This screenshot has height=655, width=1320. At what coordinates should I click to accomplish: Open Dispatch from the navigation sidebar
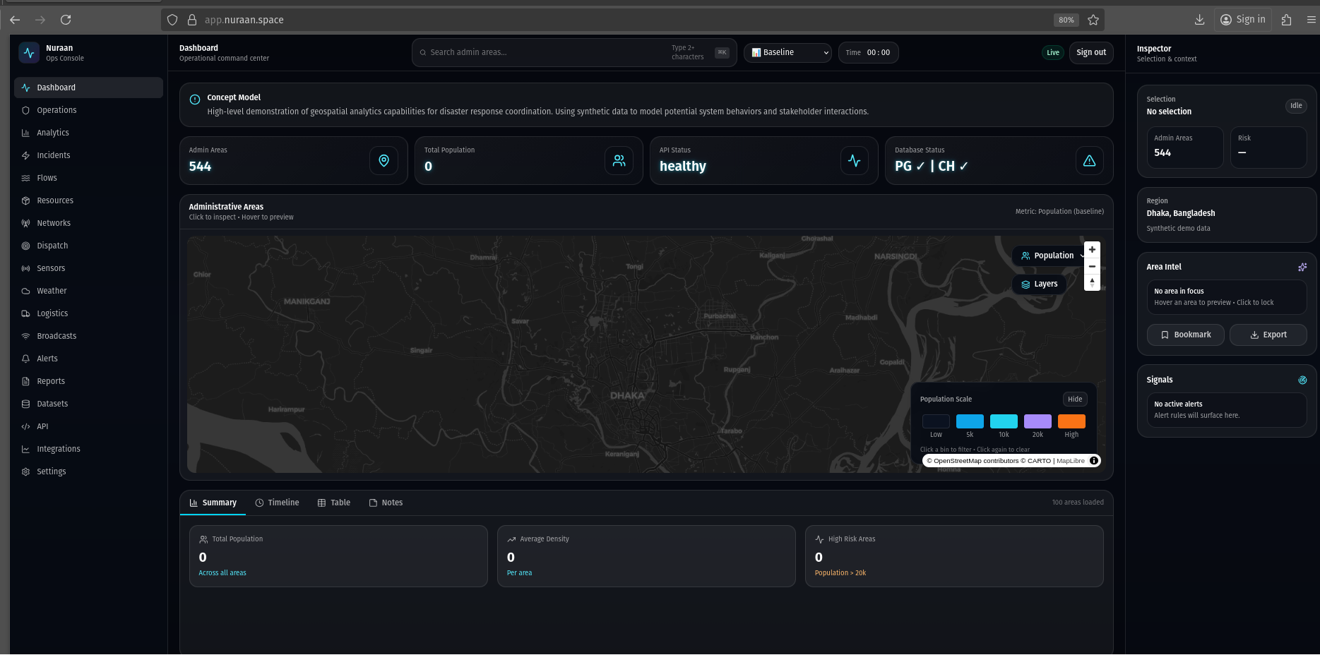[52, 245]
